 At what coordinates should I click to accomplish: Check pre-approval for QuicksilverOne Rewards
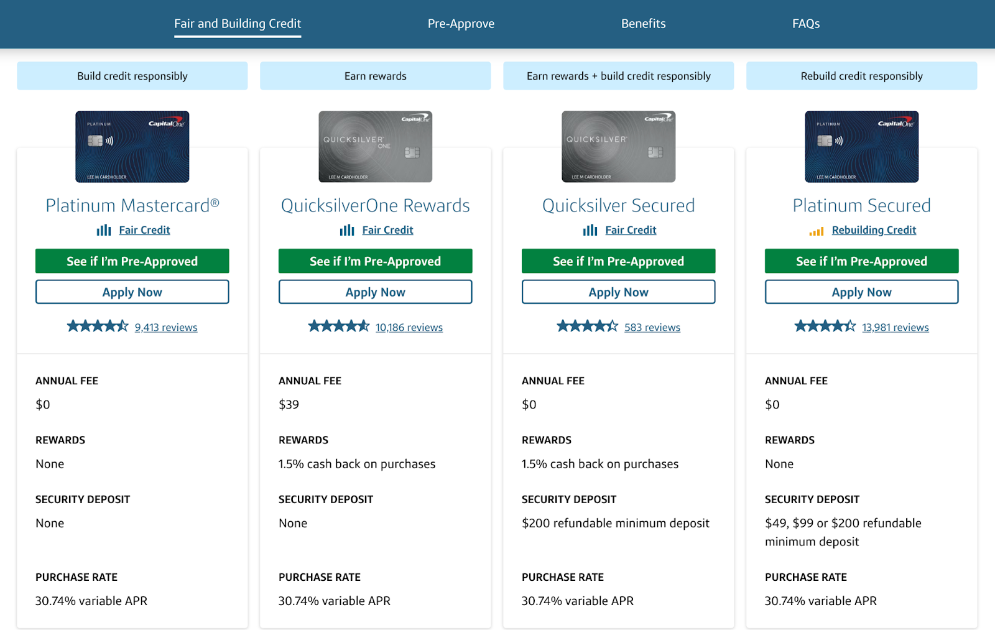coord(376,261)
